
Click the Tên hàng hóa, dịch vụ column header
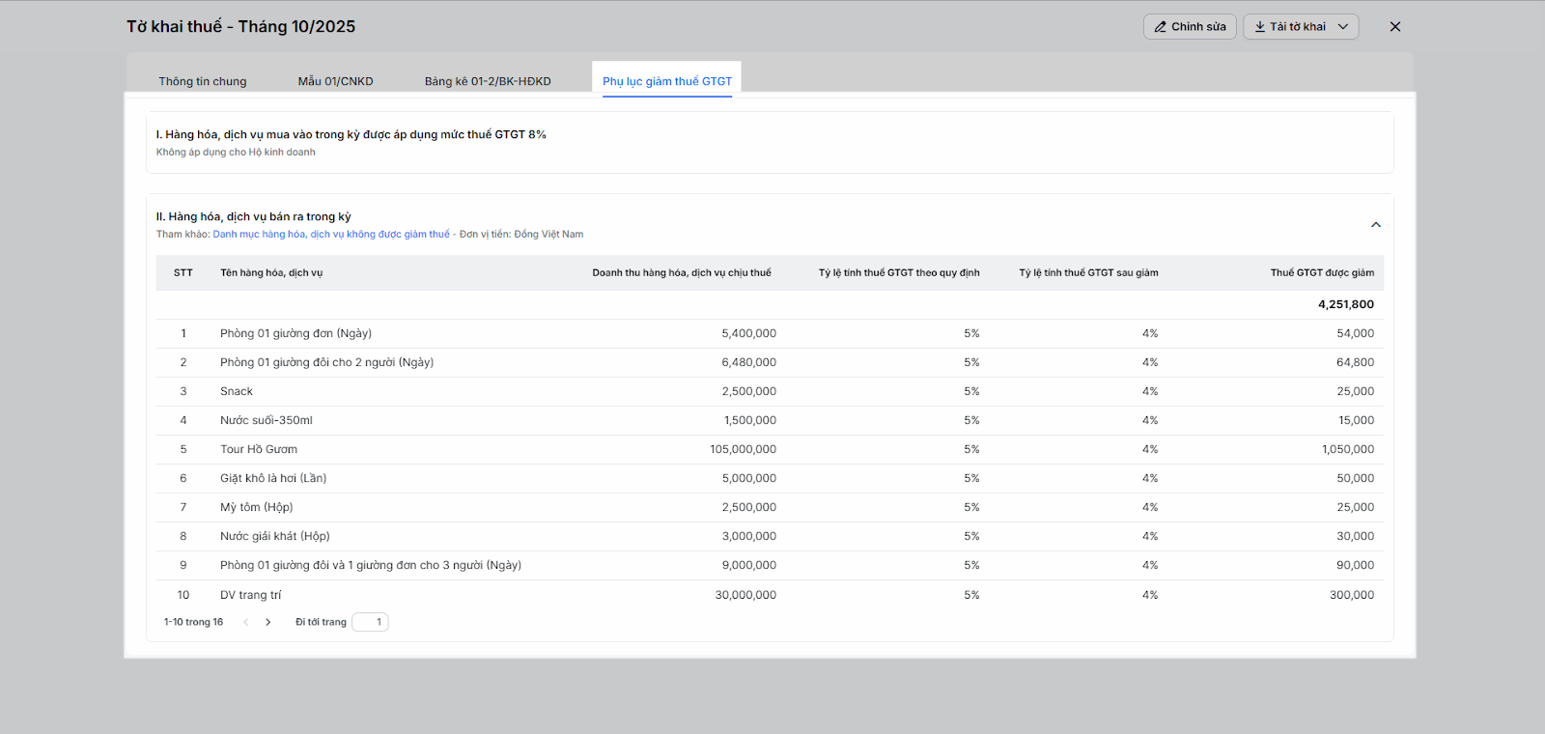(x=271, y=272)
